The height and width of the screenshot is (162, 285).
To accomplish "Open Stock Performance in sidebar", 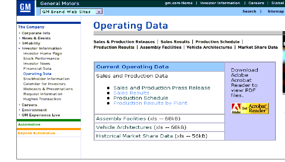I will point(41,58).
